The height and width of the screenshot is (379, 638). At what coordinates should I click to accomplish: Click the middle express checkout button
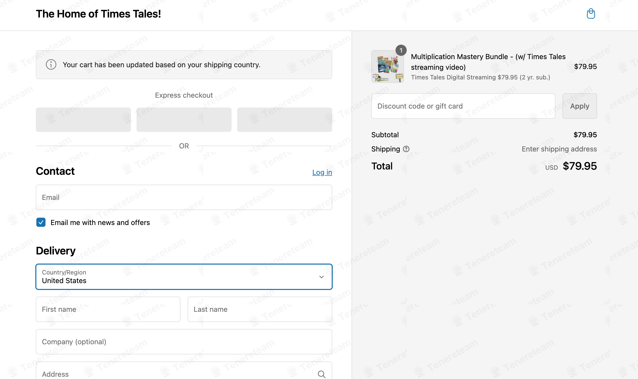point(184,119)
